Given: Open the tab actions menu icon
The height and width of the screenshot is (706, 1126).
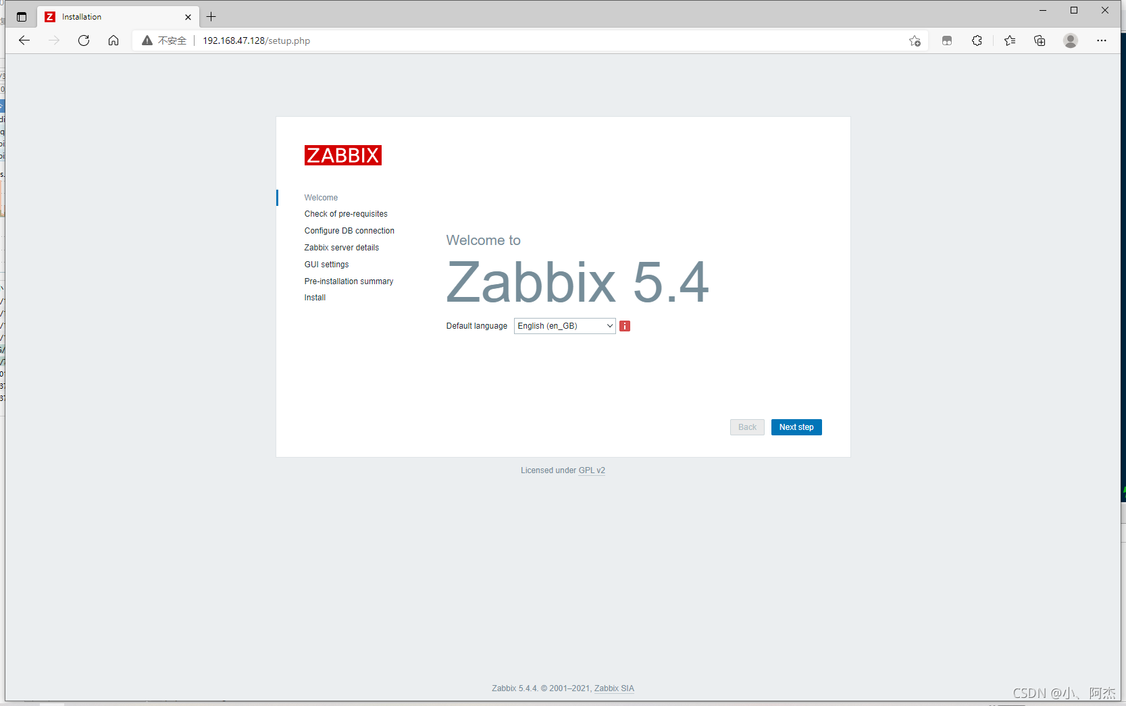Looking at the screenshot, I should (22, 17).
